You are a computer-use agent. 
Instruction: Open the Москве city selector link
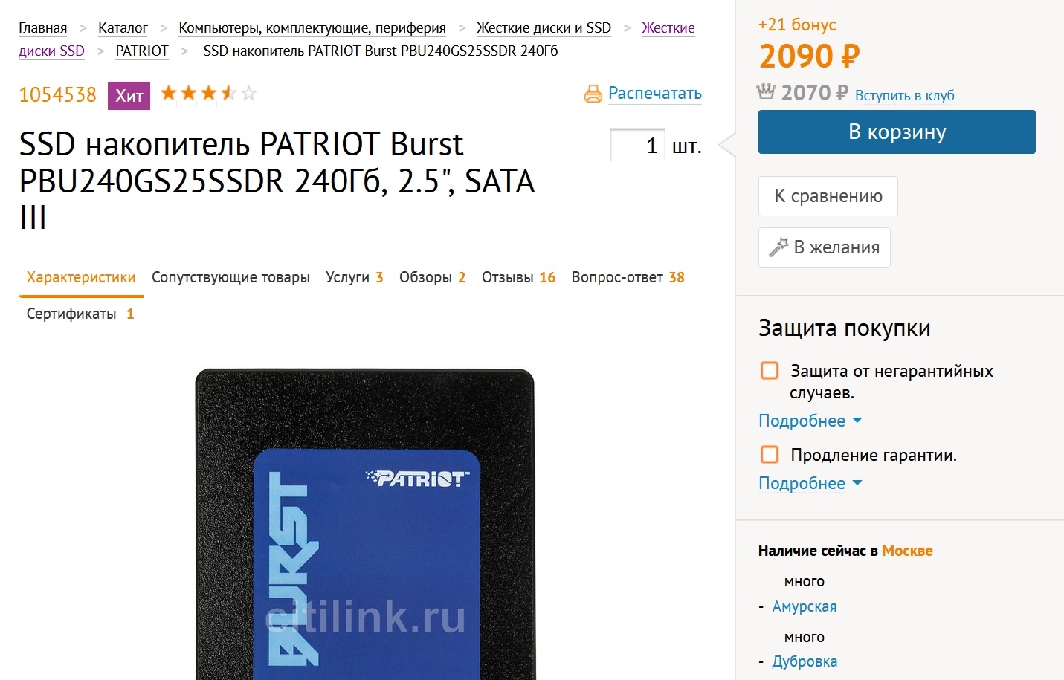click(x=907, y=551)
